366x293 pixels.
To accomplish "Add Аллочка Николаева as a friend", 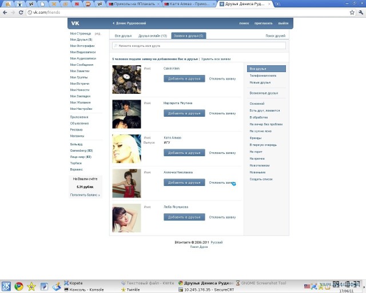I will [x=184, y=183].
